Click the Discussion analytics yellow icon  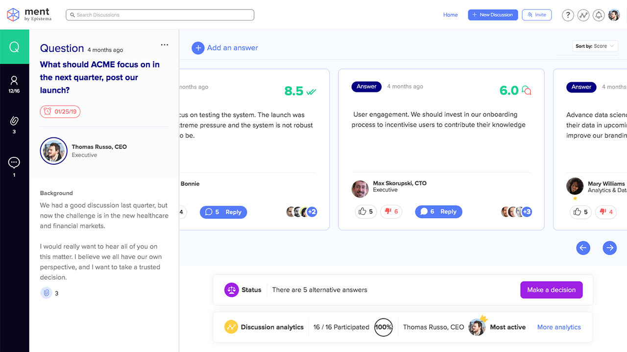tap(231, 327)
